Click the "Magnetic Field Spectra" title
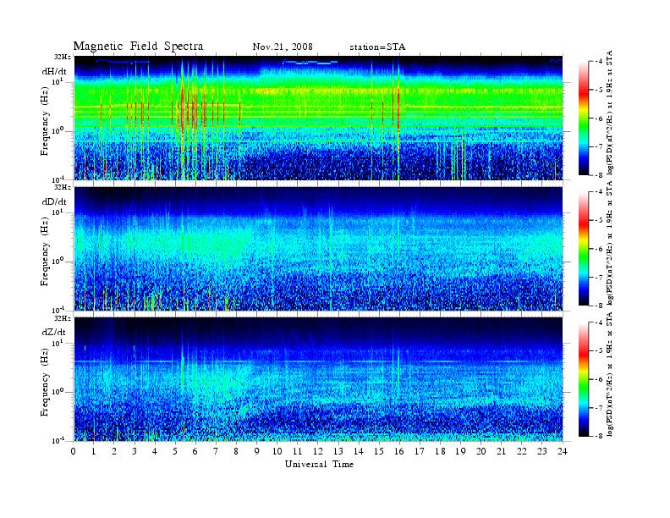The height and width of the screenshot is (518, 670). point(138,47)
